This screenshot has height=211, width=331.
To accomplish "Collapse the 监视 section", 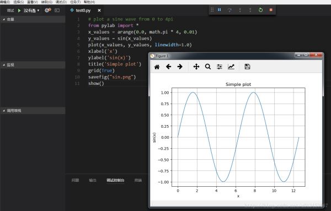I will 33,65.
